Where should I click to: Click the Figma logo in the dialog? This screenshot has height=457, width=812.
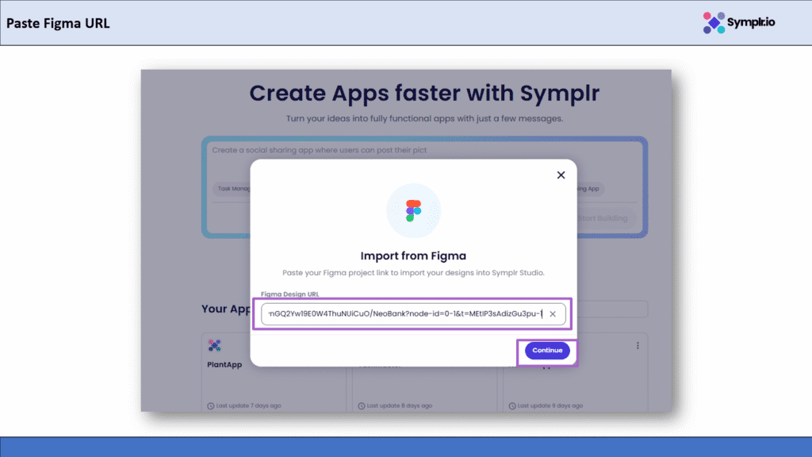(x=413, y=211)
